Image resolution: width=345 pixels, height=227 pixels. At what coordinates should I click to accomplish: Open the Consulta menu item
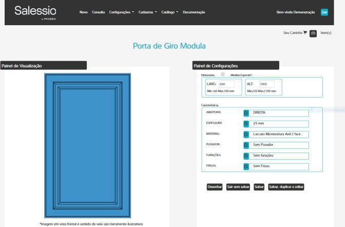pyautogui.click(x=98, y=12)
